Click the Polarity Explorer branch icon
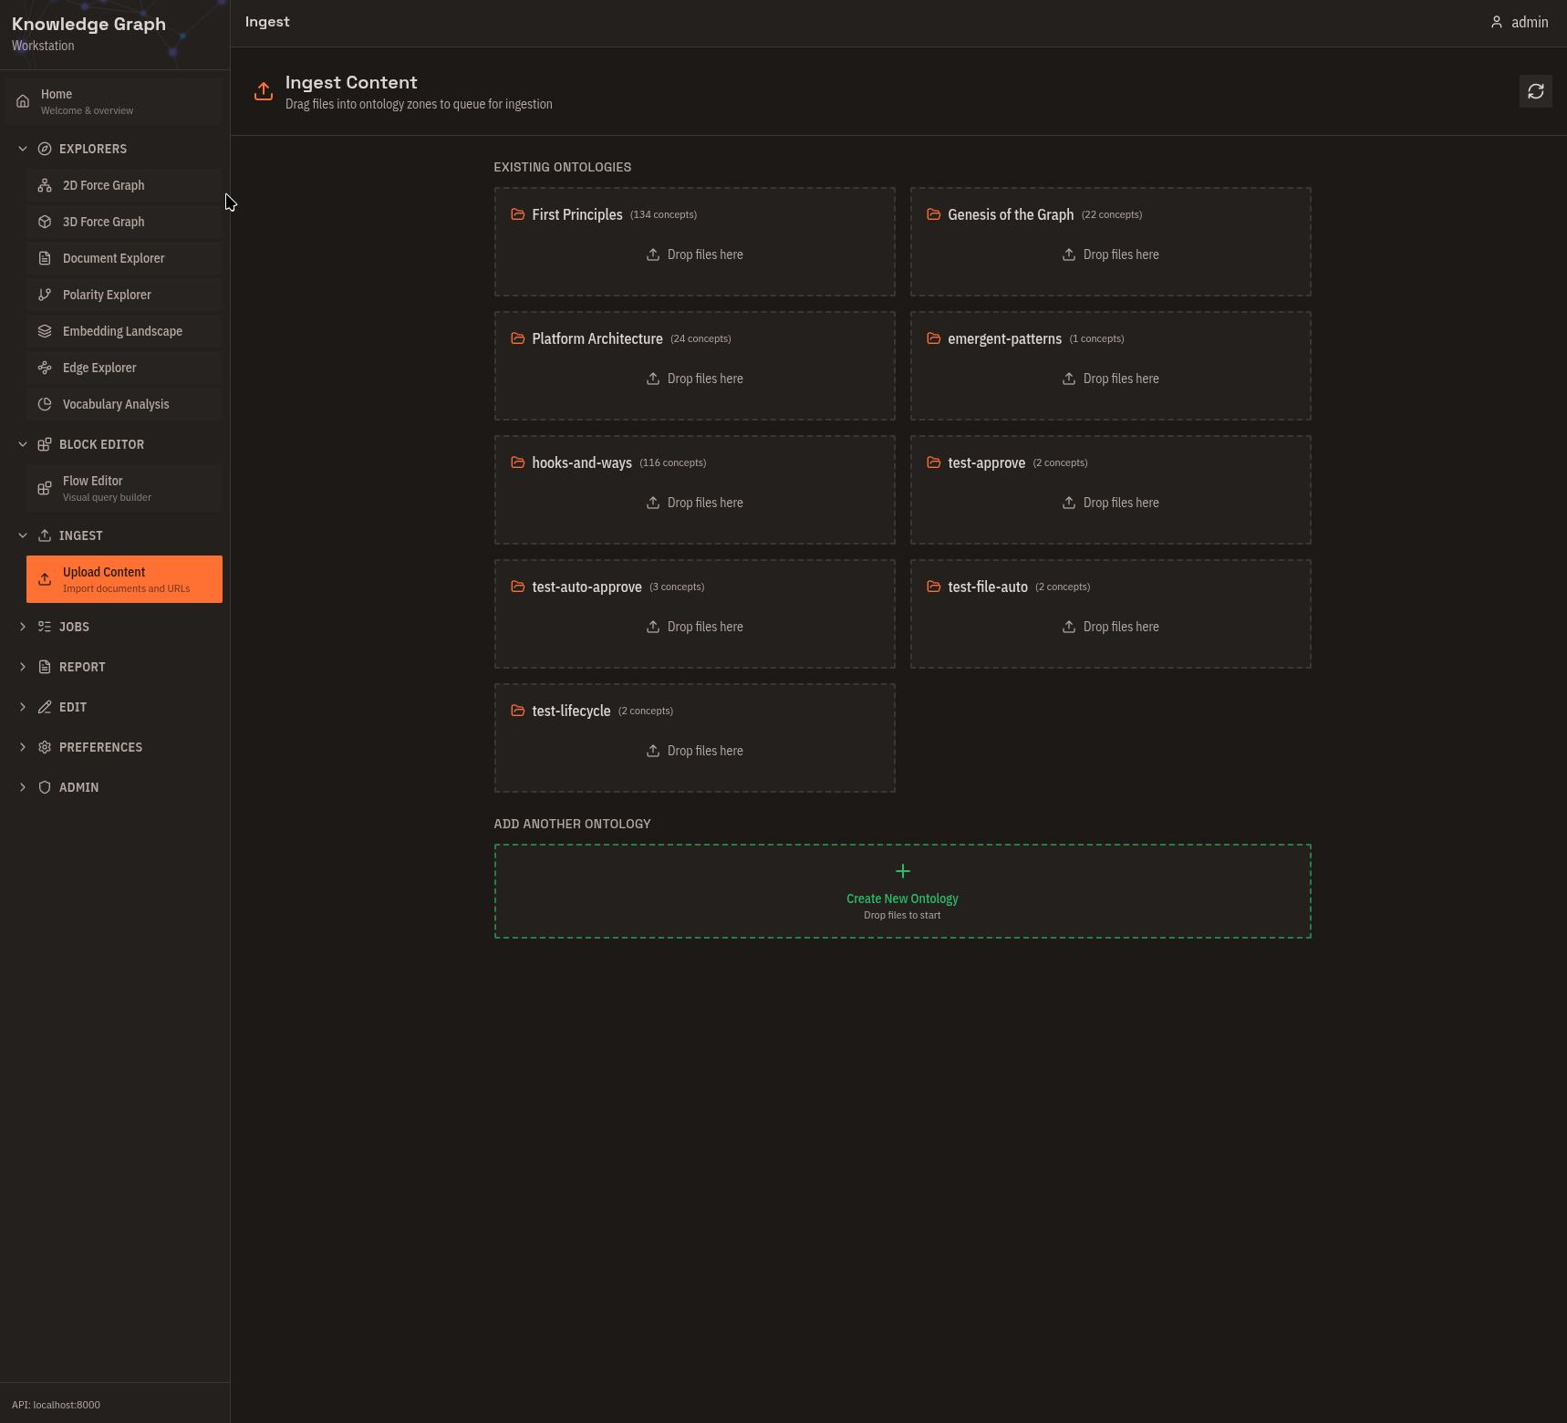 click(x=45, y=295)
